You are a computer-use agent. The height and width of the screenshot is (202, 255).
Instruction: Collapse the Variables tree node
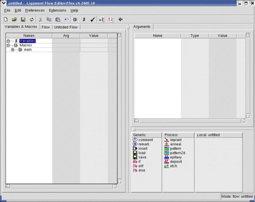click(x=8, y=41)
